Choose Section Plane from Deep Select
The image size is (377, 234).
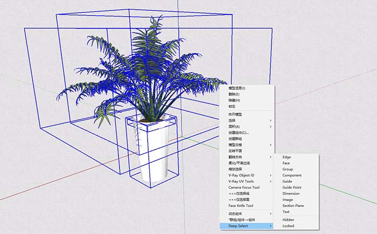coord(293,205)
